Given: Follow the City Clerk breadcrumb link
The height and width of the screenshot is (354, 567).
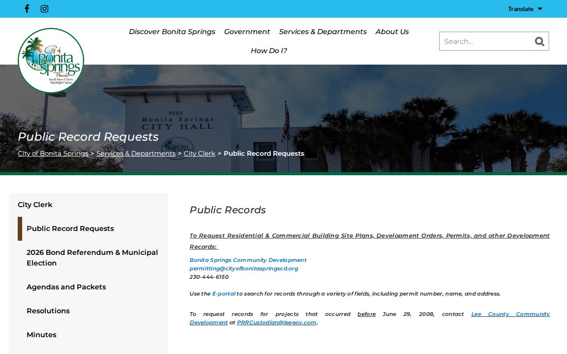Looking at the screenshot, I should (x=199, y=154).
